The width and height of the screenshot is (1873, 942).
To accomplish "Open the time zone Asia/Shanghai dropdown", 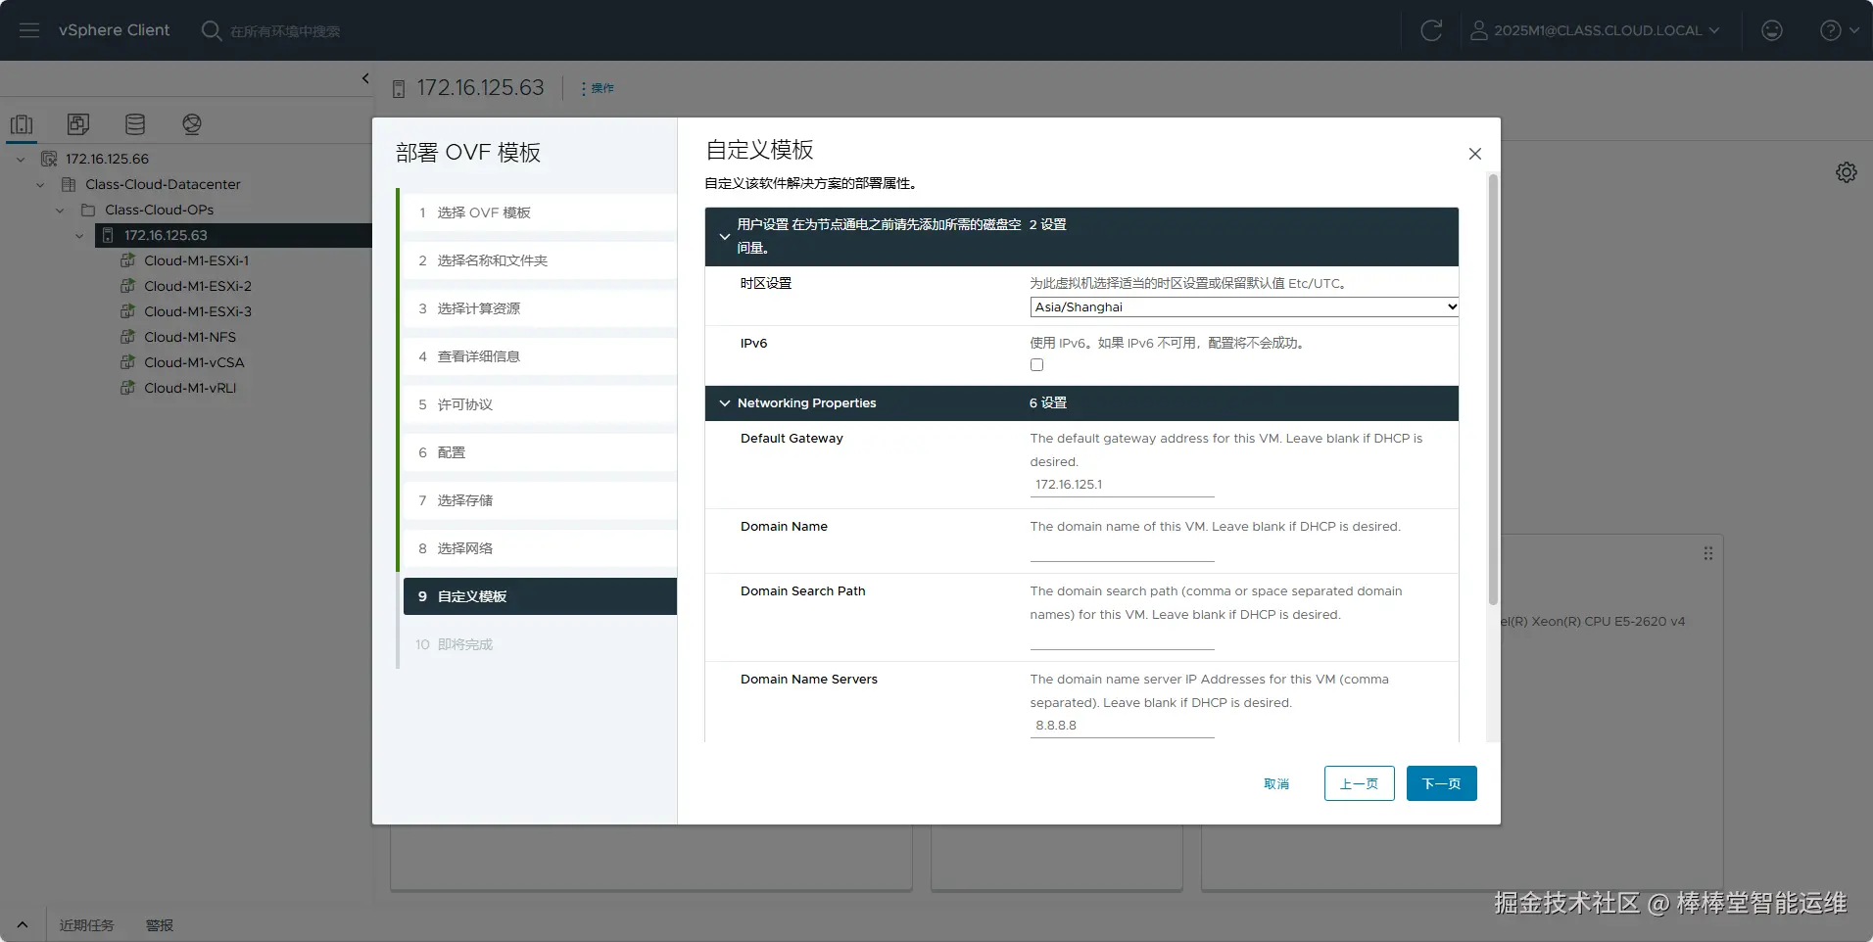I will tap(1244, 306).
